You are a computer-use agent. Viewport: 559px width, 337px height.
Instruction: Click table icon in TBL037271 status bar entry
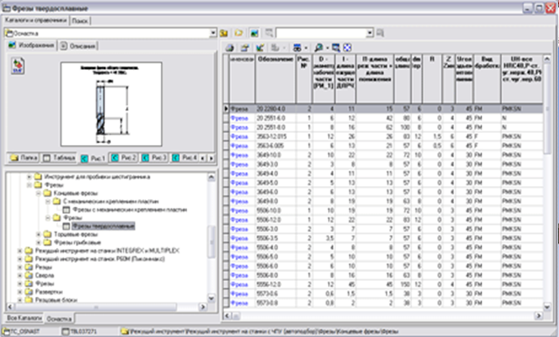pos(66,331)
